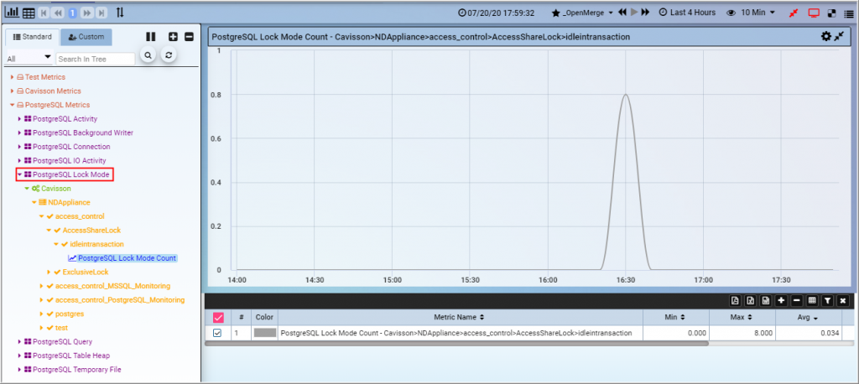Viewport: 859px width, 384px height.
Task: Open column chooser grid icon in table toolbar
Action: pyautogui.click(x=812, y=300)
